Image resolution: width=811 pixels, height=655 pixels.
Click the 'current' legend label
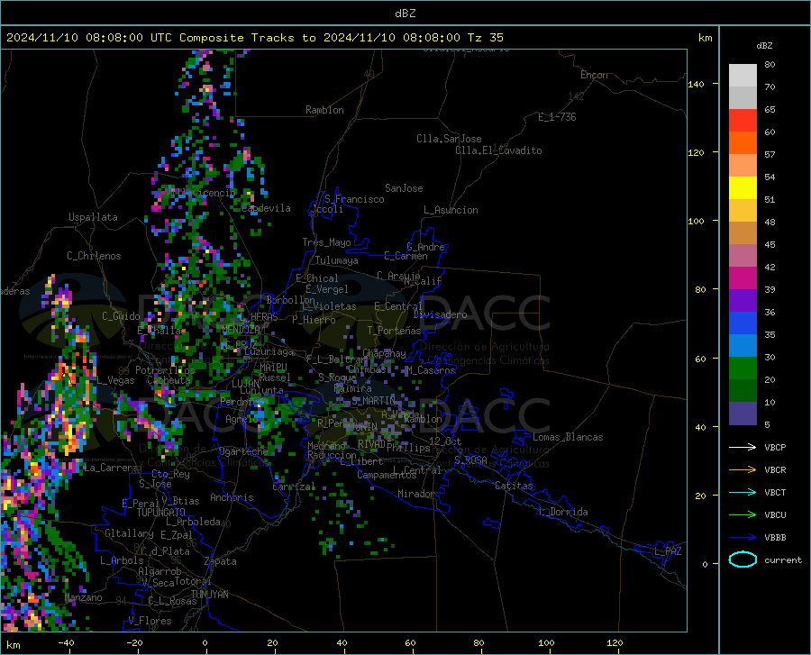tap(783, 559)
